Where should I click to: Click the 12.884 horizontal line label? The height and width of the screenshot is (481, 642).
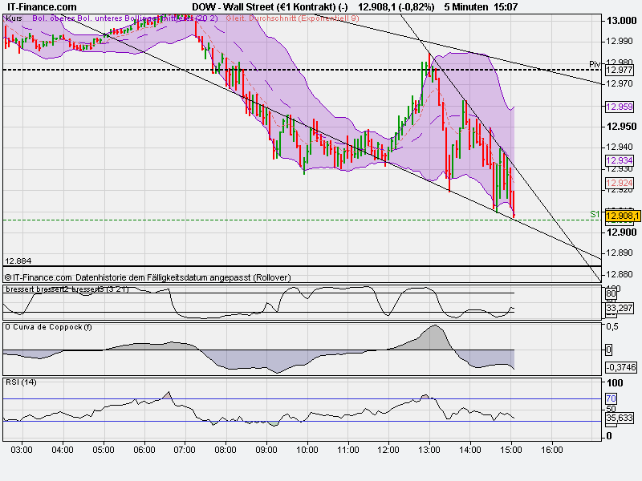[18, 261]
